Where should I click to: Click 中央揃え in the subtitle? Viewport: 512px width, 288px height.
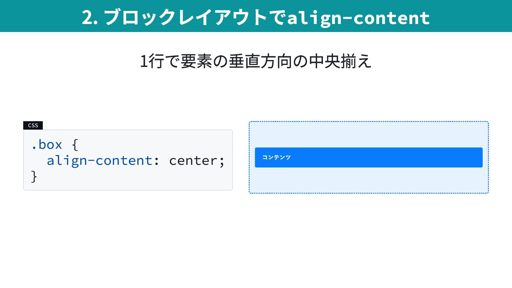click(x=340, y=61)
